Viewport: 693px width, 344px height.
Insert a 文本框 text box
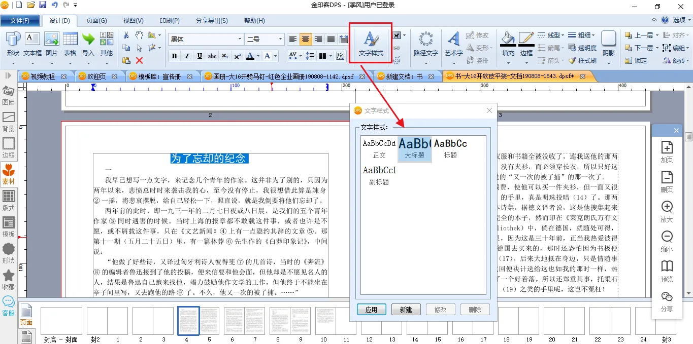32,43
